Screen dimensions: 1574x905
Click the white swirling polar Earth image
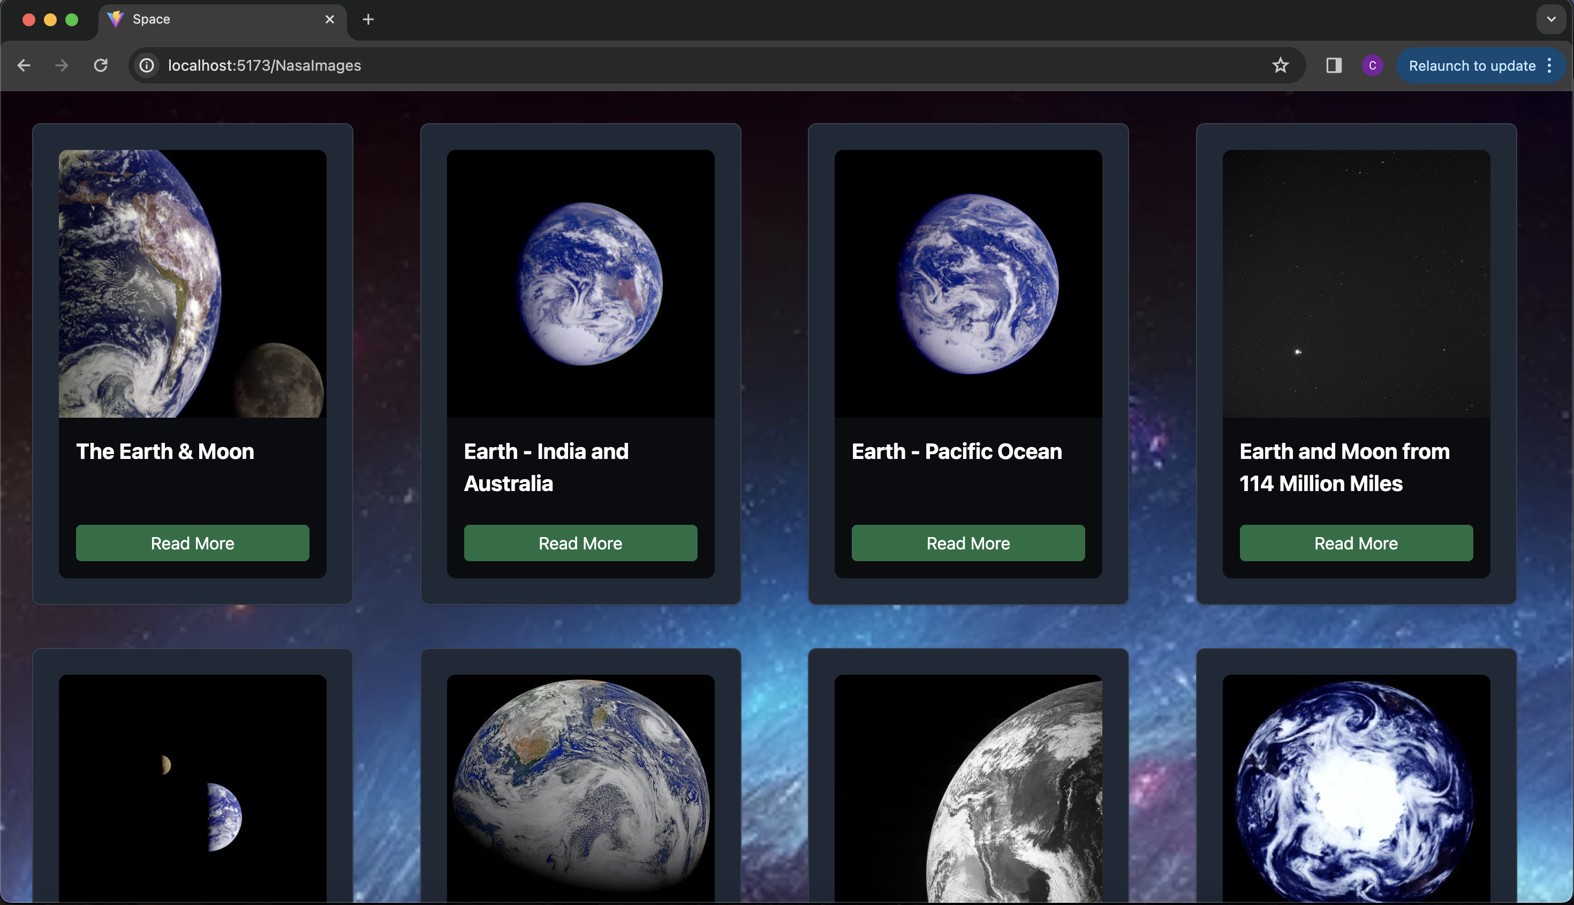coord(1355,788)
